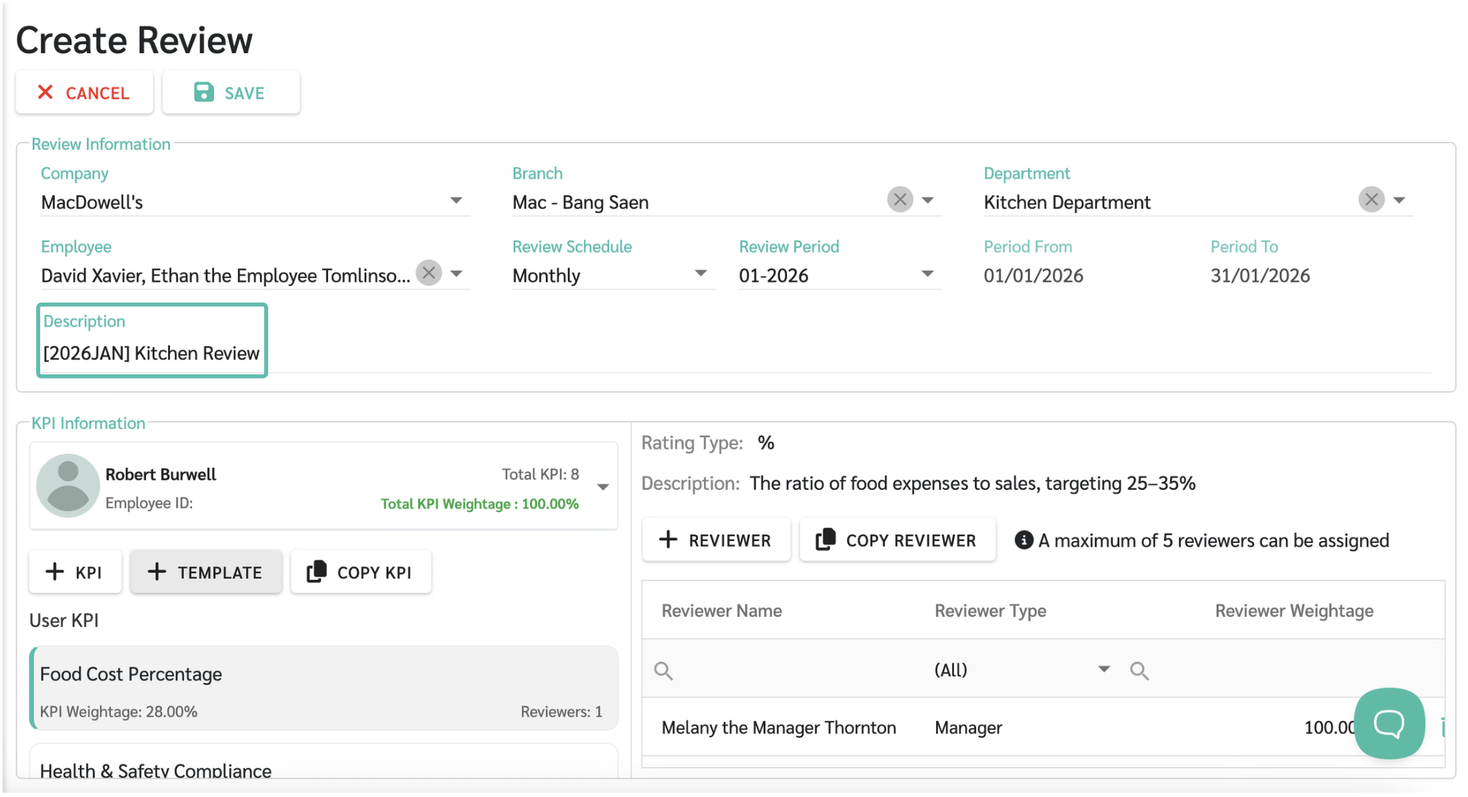Click the add Reviewer button
The image size is (1468, 797).
tap(715, 540)
